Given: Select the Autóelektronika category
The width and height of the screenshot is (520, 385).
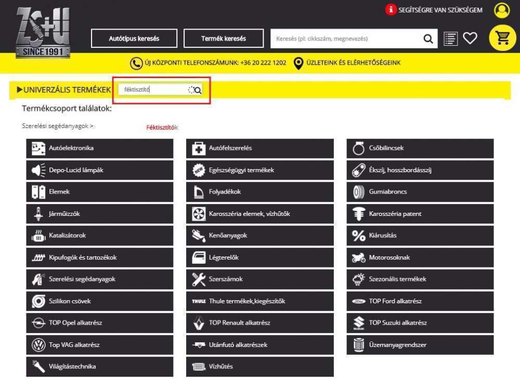Looking at the screenshot, I should click(99, 148).
